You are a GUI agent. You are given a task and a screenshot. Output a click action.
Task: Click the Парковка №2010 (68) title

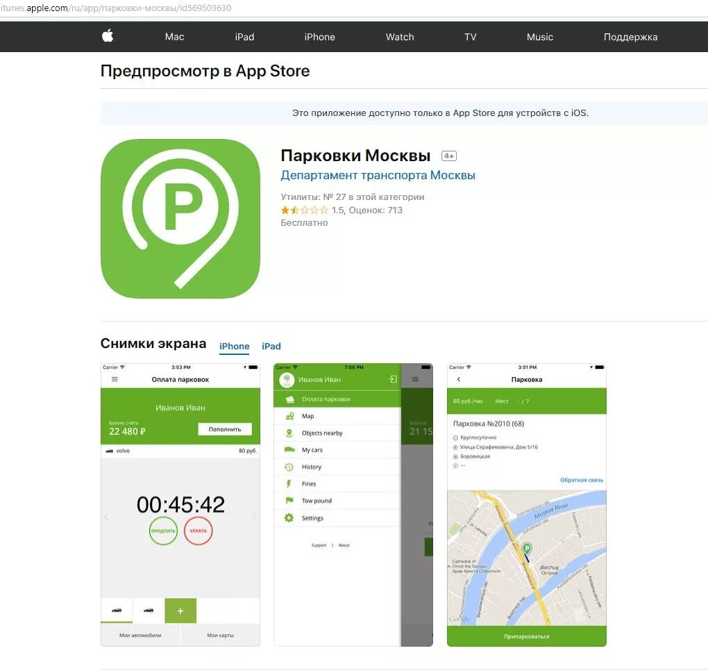click(x=489, y=424)
